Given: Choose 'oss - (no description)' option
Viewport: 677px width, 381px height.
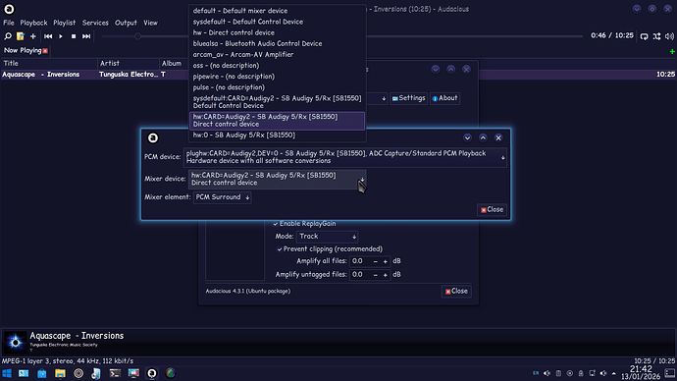Looking at the screenshot, I should [x=278, y=65].
